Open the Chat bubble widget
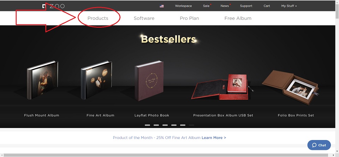 pos(319,145)
